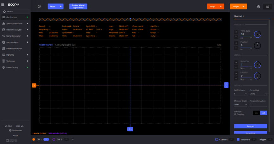
Task: Enable the Cursors checkbox
Action: [217, 140]
